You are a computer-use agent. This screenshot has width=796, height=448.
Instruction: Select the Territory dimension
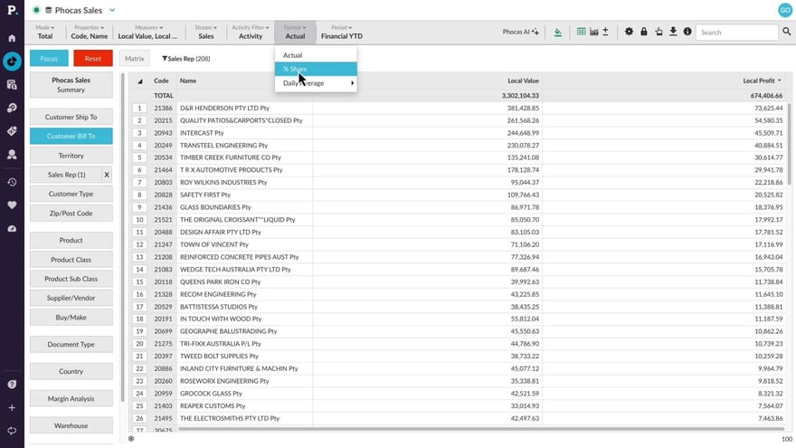coord(71,156)
